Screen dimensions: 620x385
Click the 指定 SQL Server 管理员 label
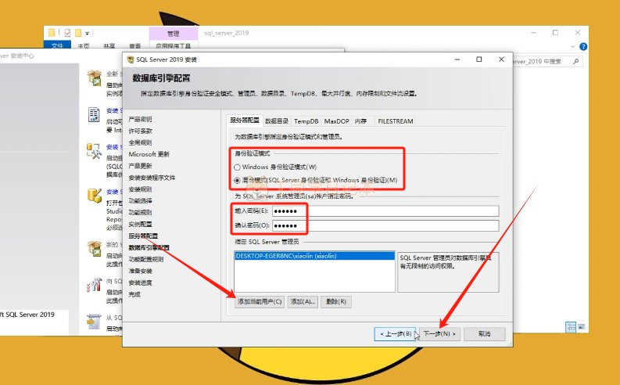click(267, 241)
